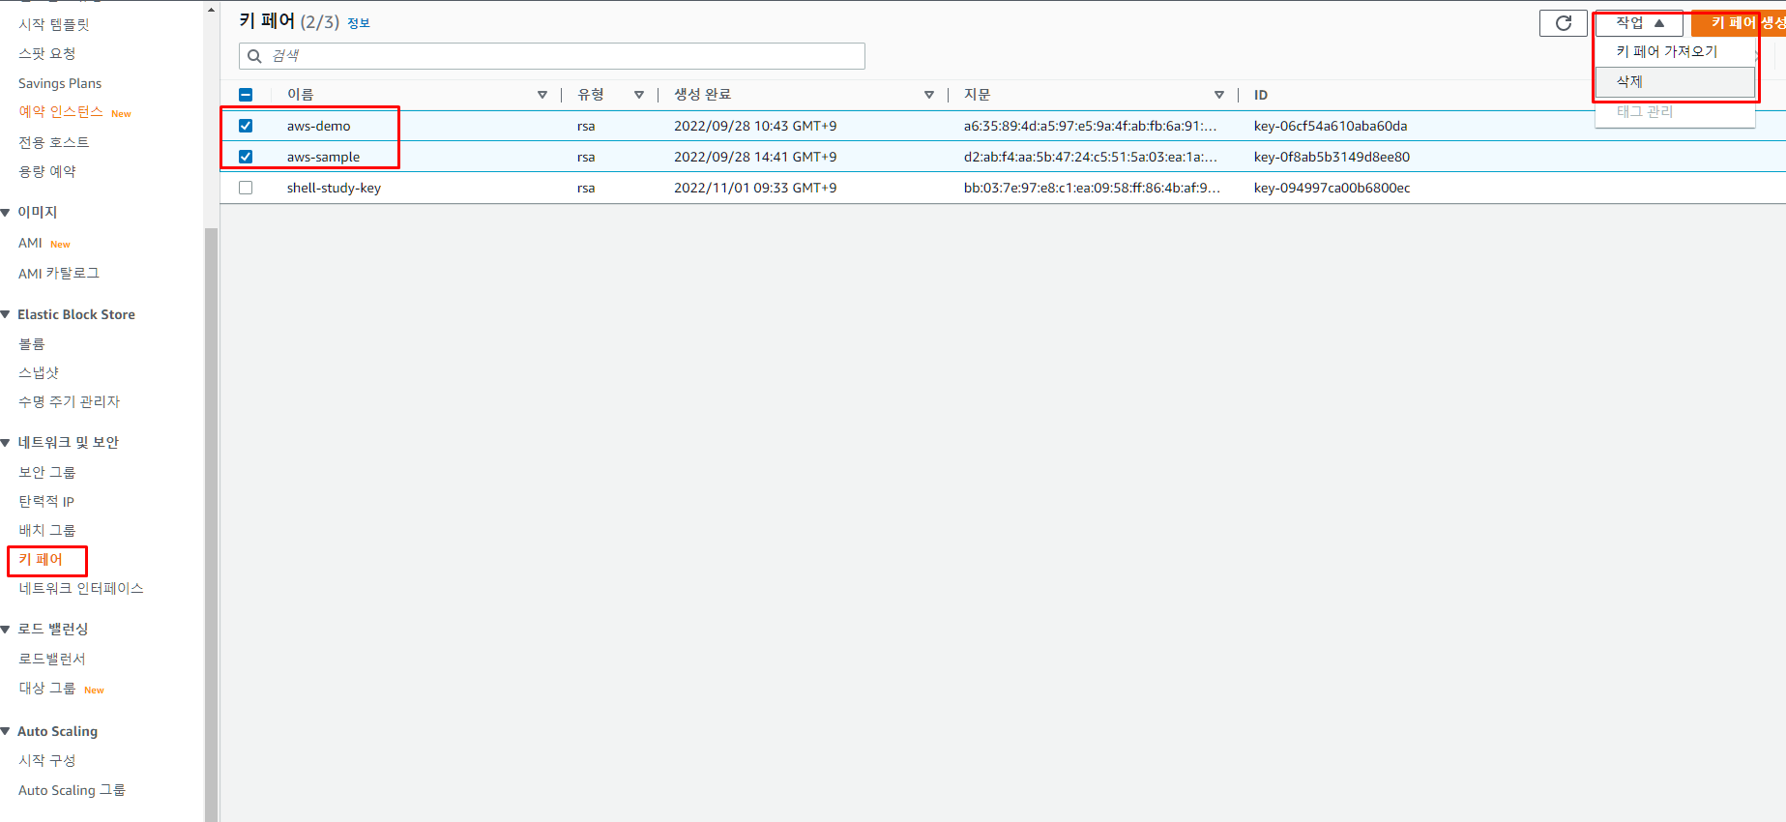
Task: Open 용량 예약 in sidebar
Action: coord(46,171)
